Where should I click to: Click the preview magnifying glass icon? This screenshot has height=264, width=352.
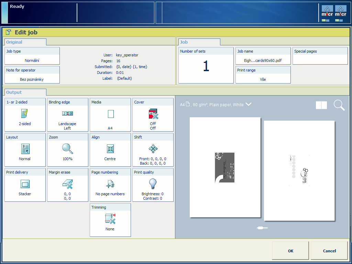point(339,105)
